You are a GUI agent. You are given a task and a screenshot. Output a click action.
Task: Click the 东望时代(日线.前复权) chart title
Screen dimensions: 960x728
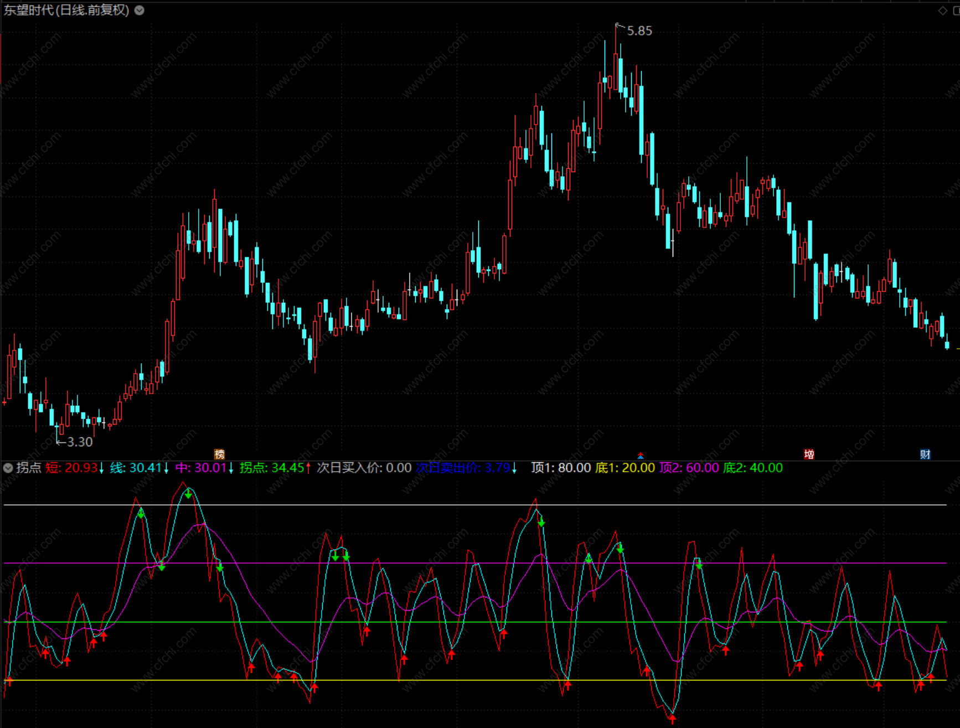click(x=66, y=10)
